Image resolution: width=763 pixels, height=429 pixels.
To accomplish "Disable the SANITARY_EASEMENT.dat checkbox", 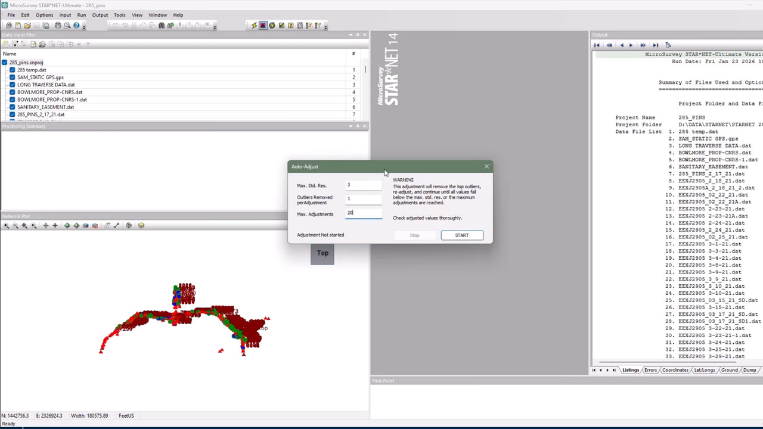I will click(12, 107).
